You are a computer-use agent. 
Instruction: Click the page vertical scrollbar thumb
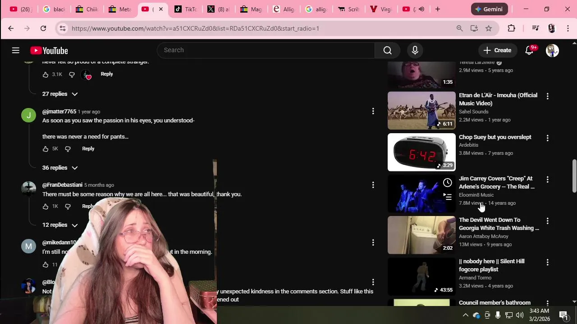pyautogui.click(x=574, y=176)
